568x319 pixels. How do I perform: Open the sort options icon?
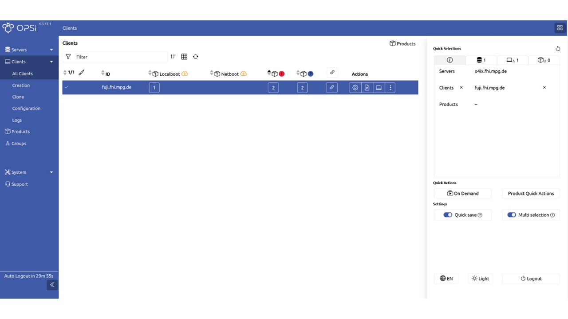pos(173,56)
